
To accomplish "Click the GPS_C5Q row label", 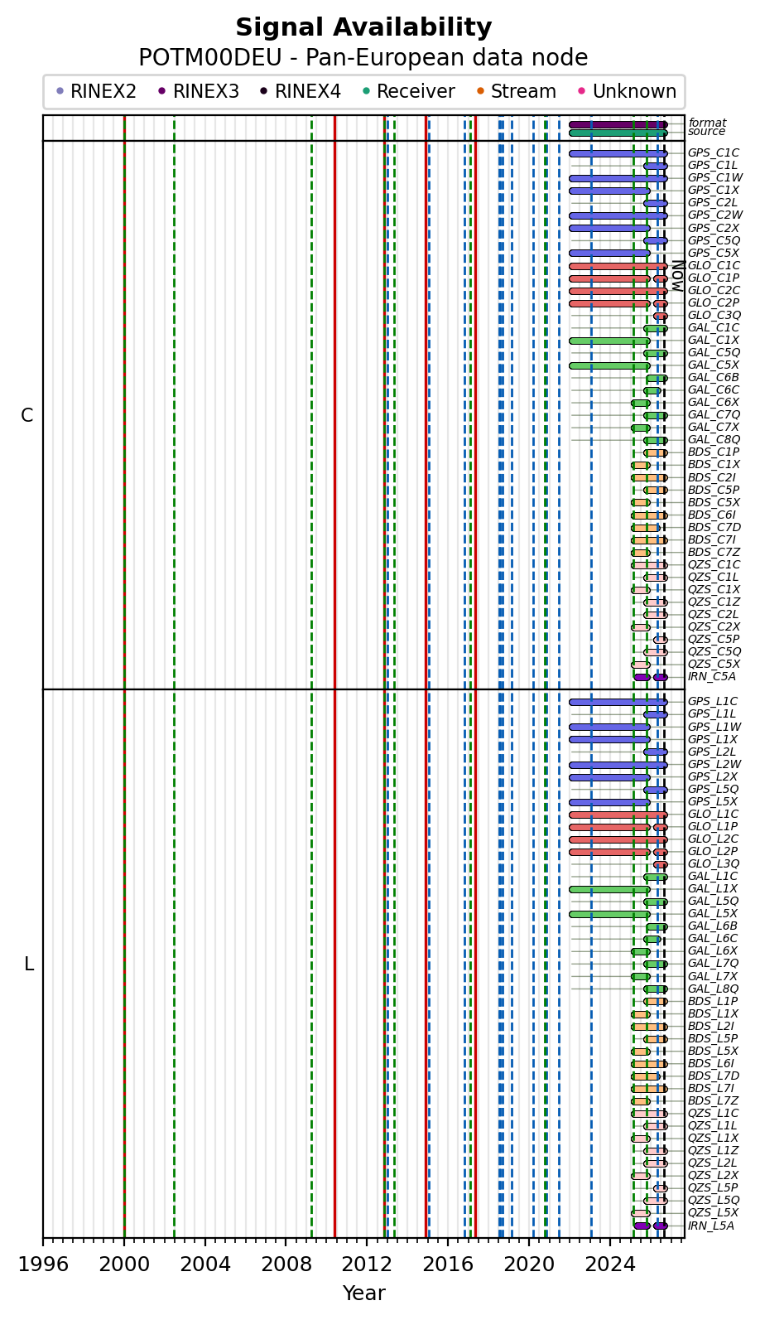I will [x=714, y=240].
